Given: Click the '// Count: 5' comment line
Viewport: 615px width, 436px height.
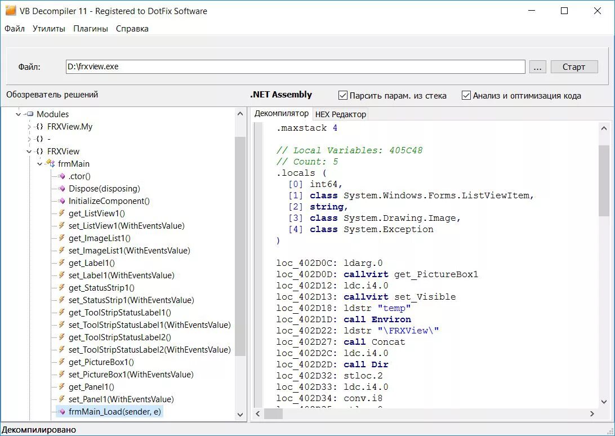Looking at the screenshot, I should coord(307,162).
